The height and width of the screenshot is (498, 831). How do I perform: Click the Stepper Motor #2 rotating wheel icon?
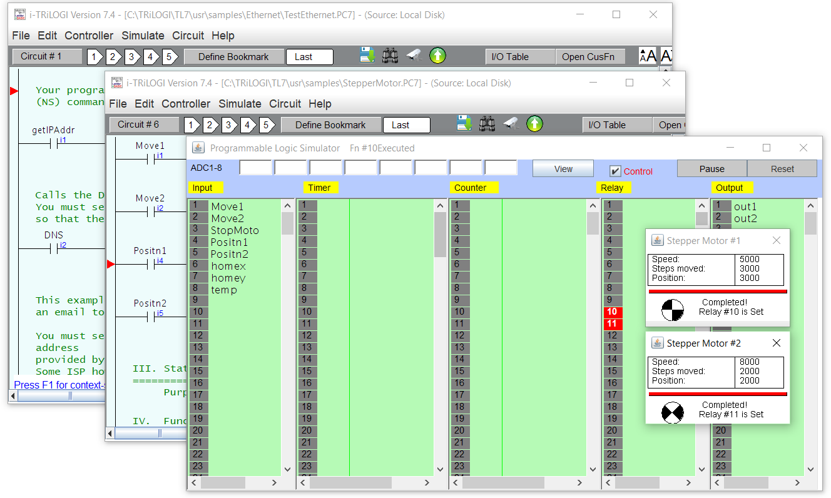point(673,413)
